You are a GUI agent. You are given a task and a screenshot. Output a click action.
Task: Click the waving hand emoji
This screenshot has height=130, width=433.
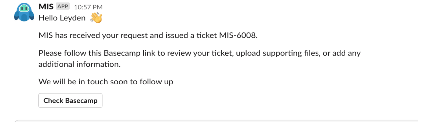pos(96,18)
